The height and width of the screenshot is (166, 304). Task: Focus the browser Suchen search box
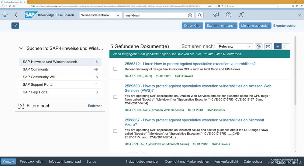(252, 6)
